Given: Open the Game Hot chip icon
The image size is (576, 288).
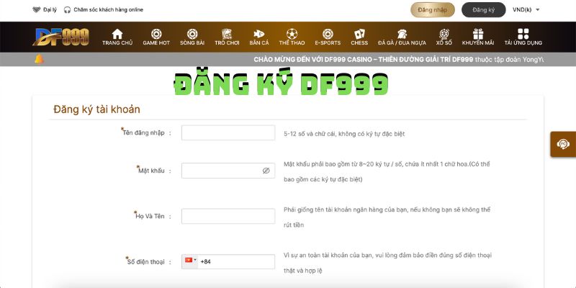Looking at the screenshot, I should click(x=156, y=34).
